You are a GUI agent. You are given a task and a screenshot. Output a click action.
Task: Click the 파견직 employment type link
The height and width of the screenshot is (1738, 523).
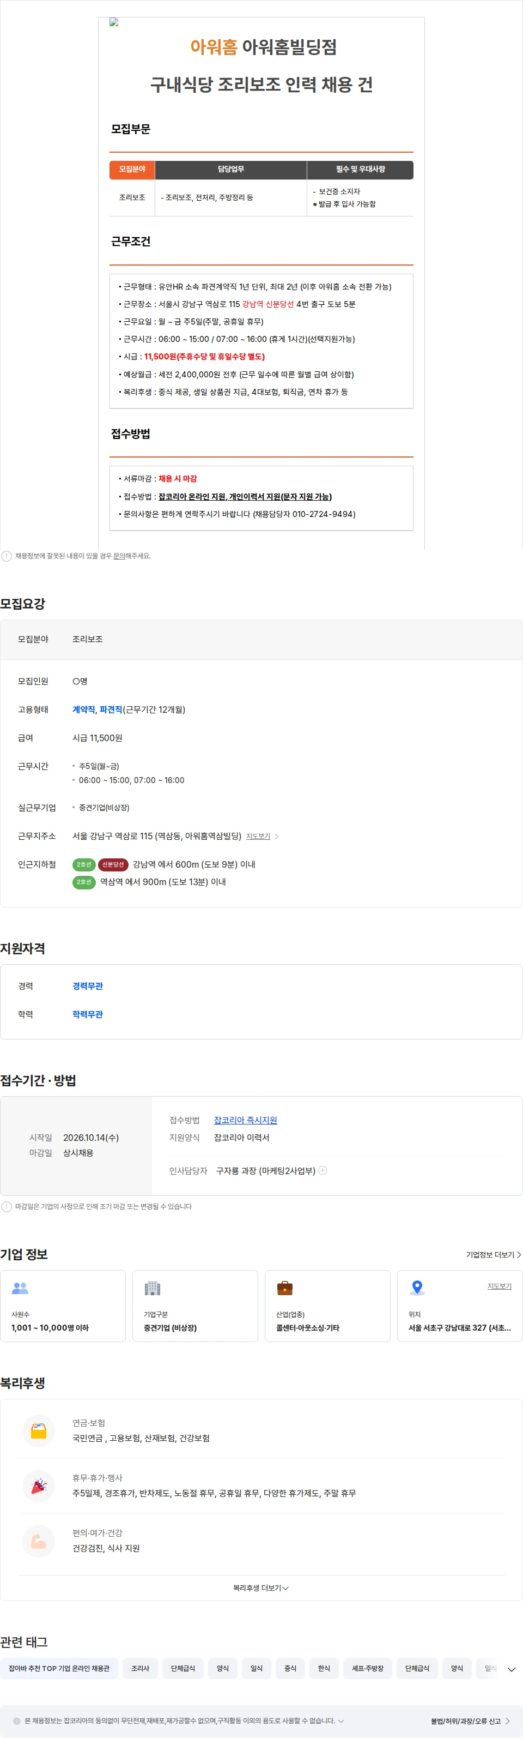111,710
